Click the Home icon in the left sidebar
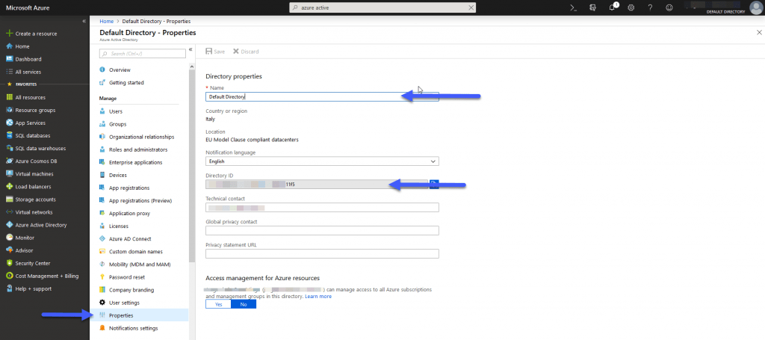Image resolution: width=765 pixels, height=340 pixels. pyautogui.click(x=9, y=46)
